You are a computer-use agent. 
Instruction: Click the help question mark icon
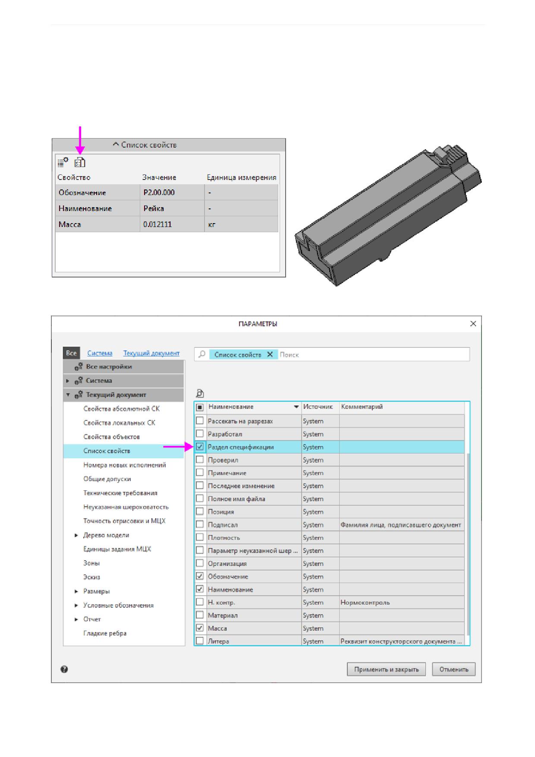click(64, 669)
